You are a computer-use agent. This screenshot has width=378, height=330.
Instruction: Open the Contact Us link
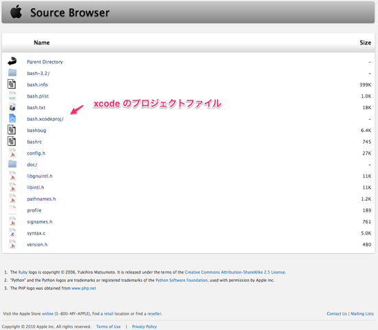[337, 313]
